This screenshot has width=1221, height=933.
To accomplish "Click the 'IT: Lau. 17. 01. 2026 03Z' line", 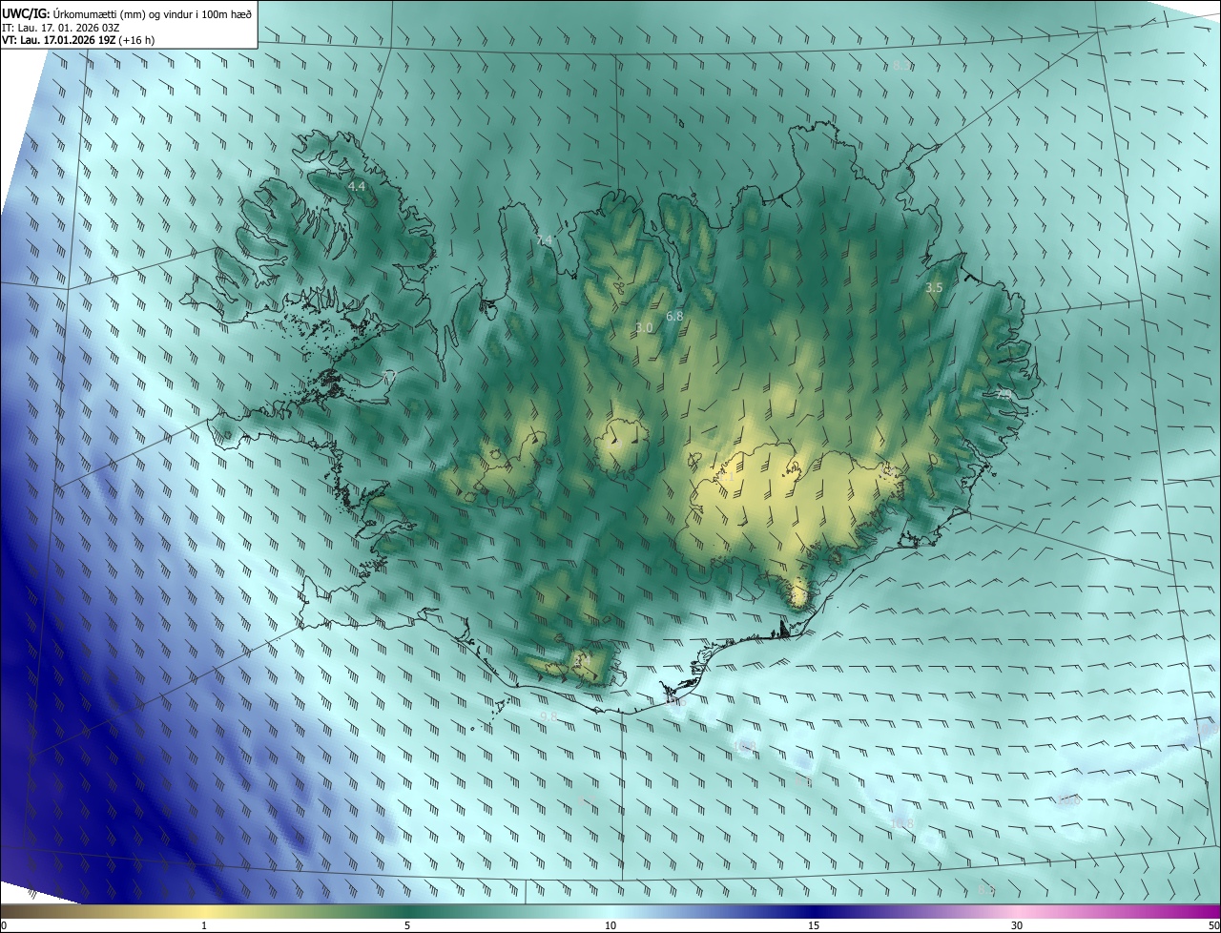I will pos(60,27).
